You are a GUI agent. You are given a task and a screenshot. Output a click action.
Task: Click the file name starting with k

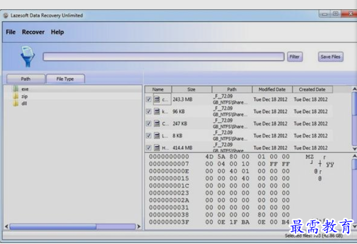click(164, 112)
